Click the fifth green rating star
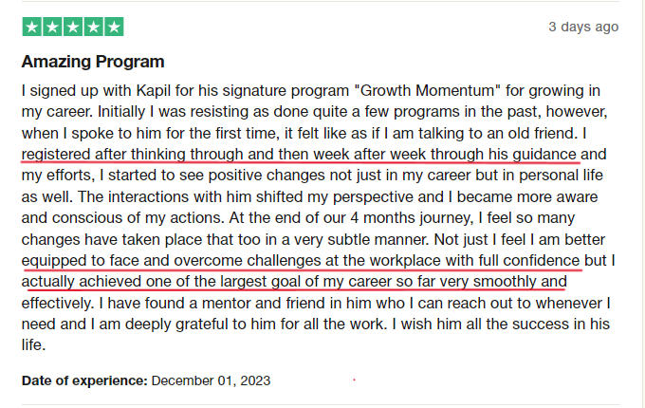 114,27
